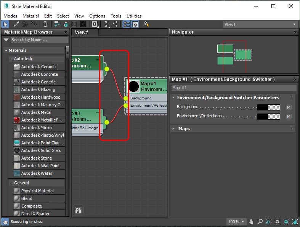
Task: Open the View1 dropdown in toolbar
Action: (260, 25)
